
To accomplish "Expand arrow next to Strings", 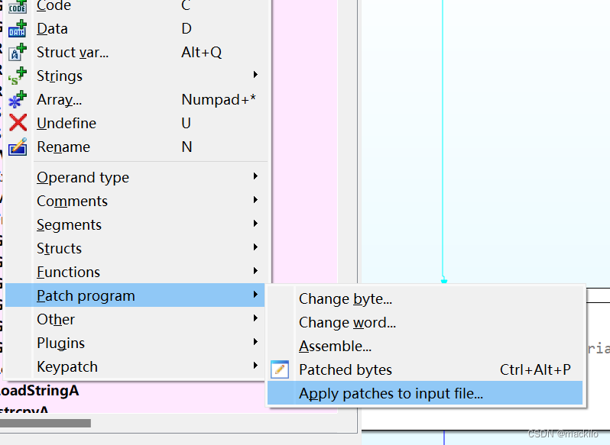I will tap(255, 75).
